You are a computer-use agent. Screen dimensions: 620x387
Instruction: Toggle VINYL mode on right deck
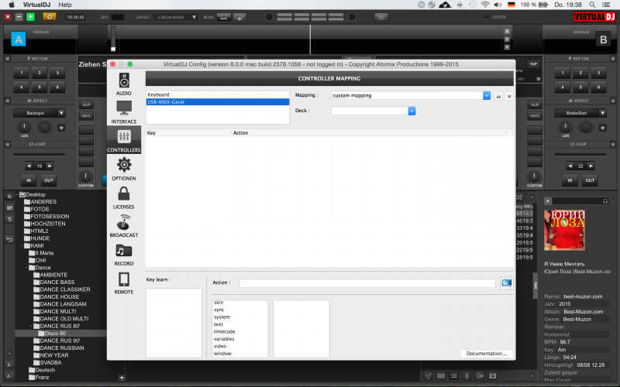(x=535, y=115)
